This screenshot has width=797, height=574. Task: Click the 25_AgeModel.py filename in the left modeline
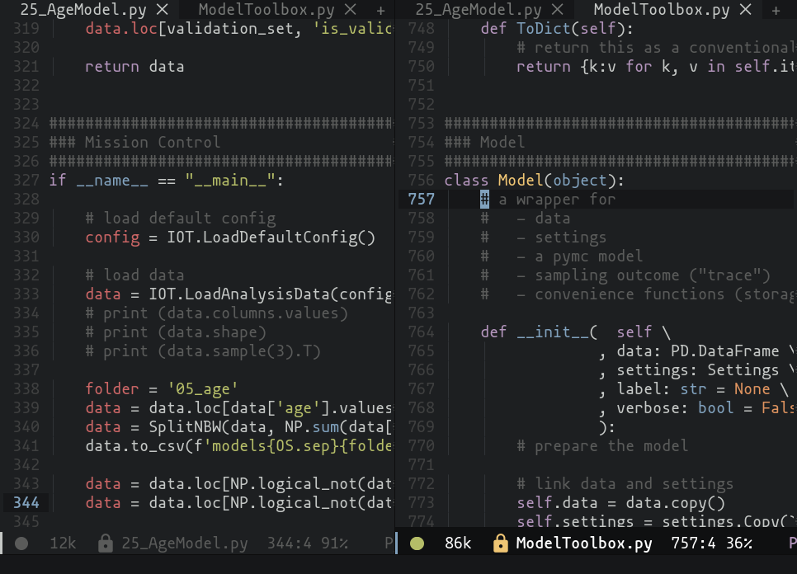tap(185, 543)
